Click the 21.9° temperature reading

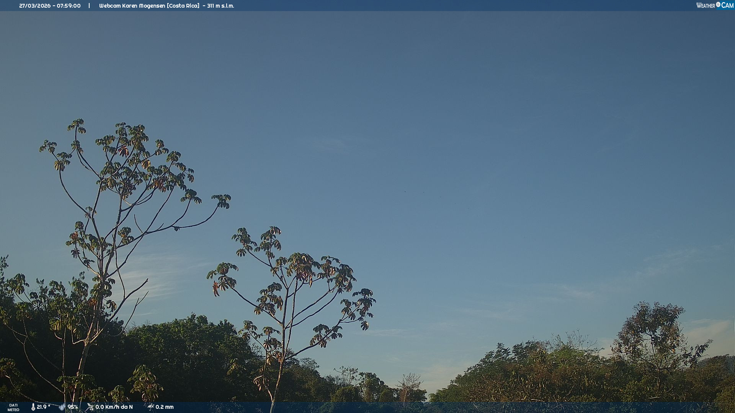point(43,407)
